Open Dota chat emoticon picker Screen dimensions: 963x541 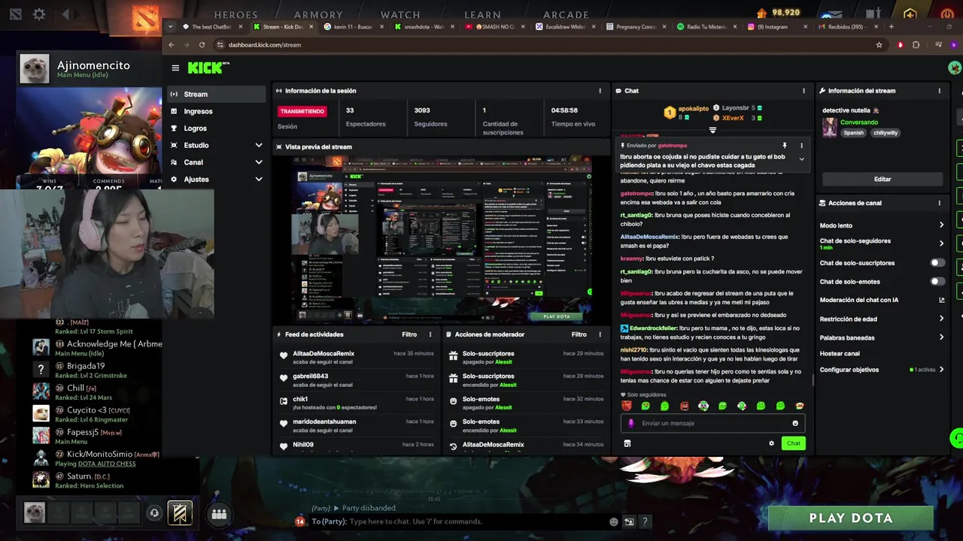click(x=614, y=521)
